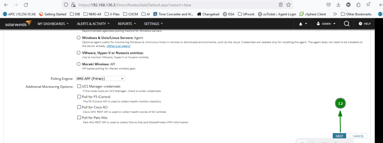Enable Poll for F5 iControl

click(x=79, y=97)
